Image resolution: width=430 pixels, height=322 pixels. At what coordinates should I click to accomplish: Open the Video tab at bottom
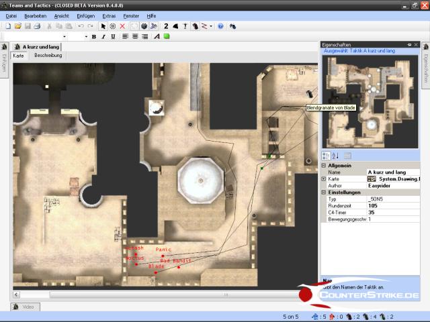click(x=27, y=307)
